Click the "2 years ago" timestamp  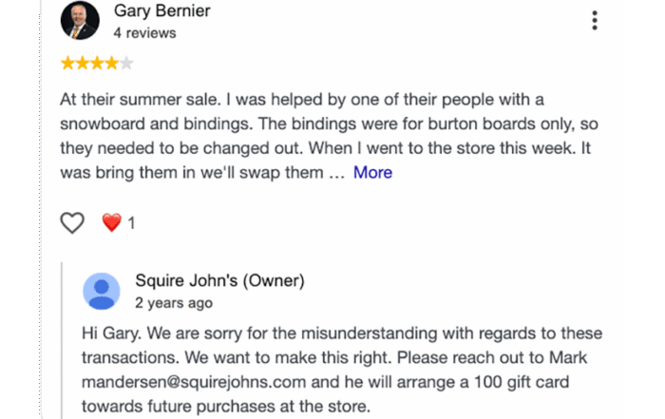point(174,303)
